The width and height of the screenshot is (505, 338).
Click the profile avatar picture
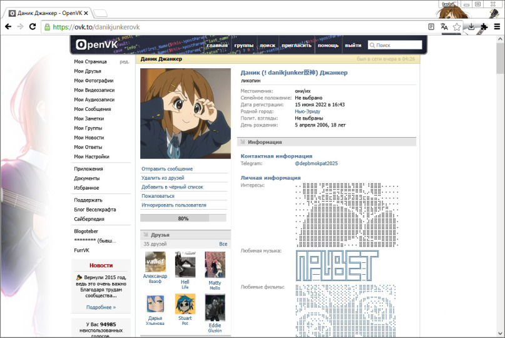185,113
